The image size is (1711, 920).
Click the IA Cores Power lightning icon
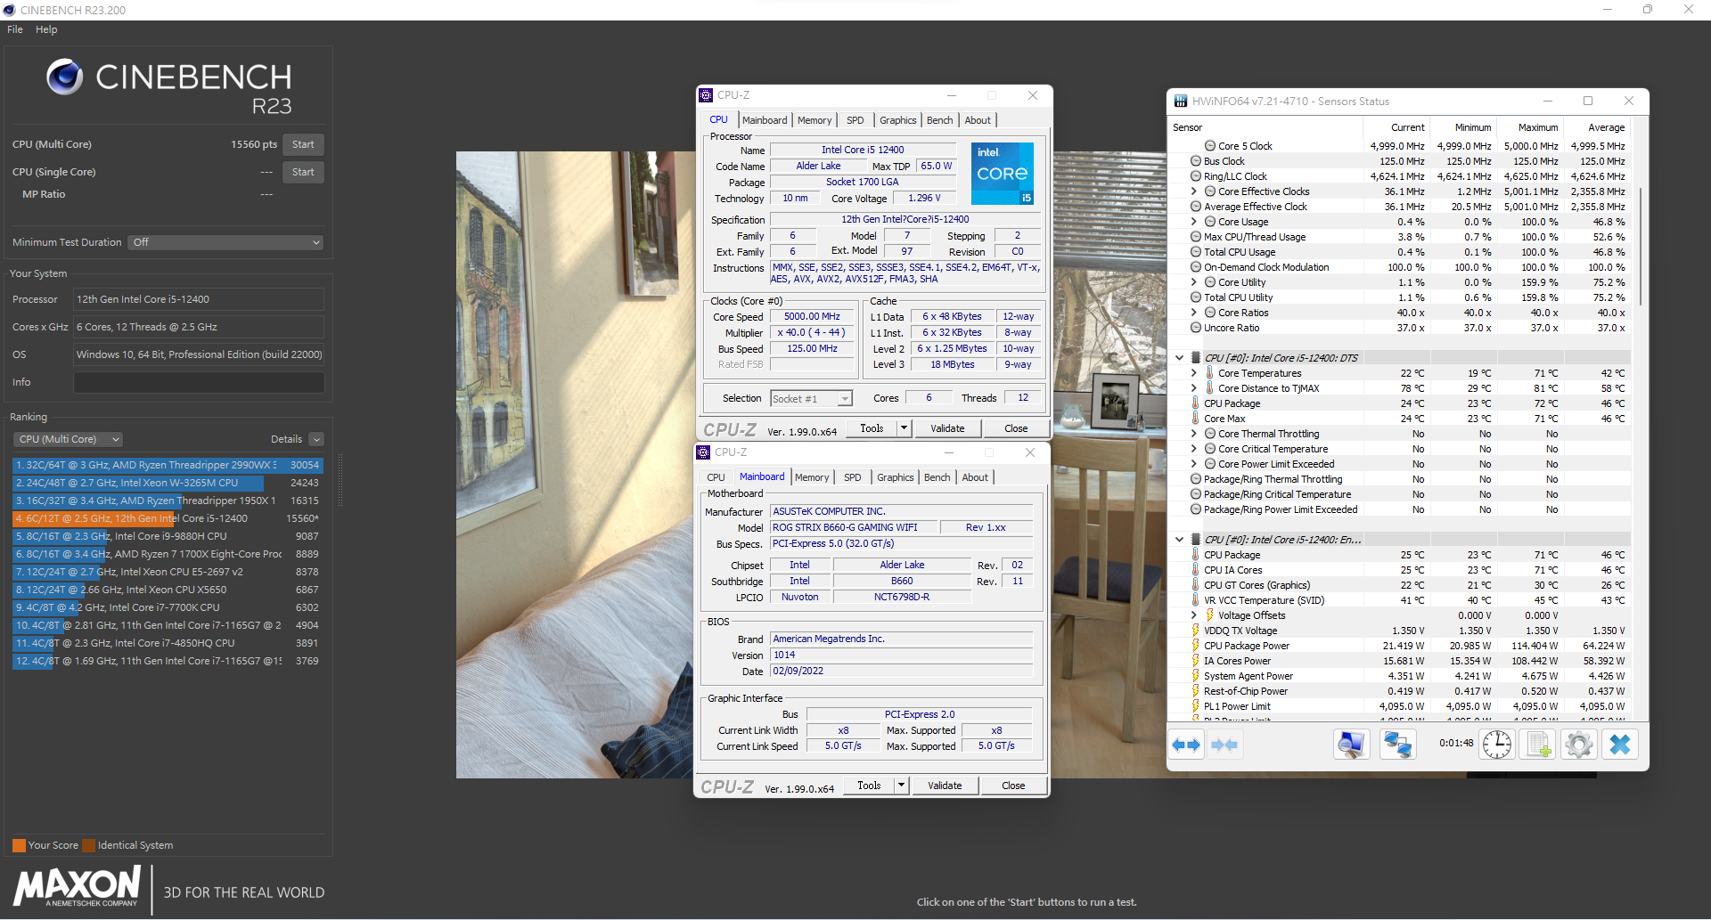pos(1196,660)
